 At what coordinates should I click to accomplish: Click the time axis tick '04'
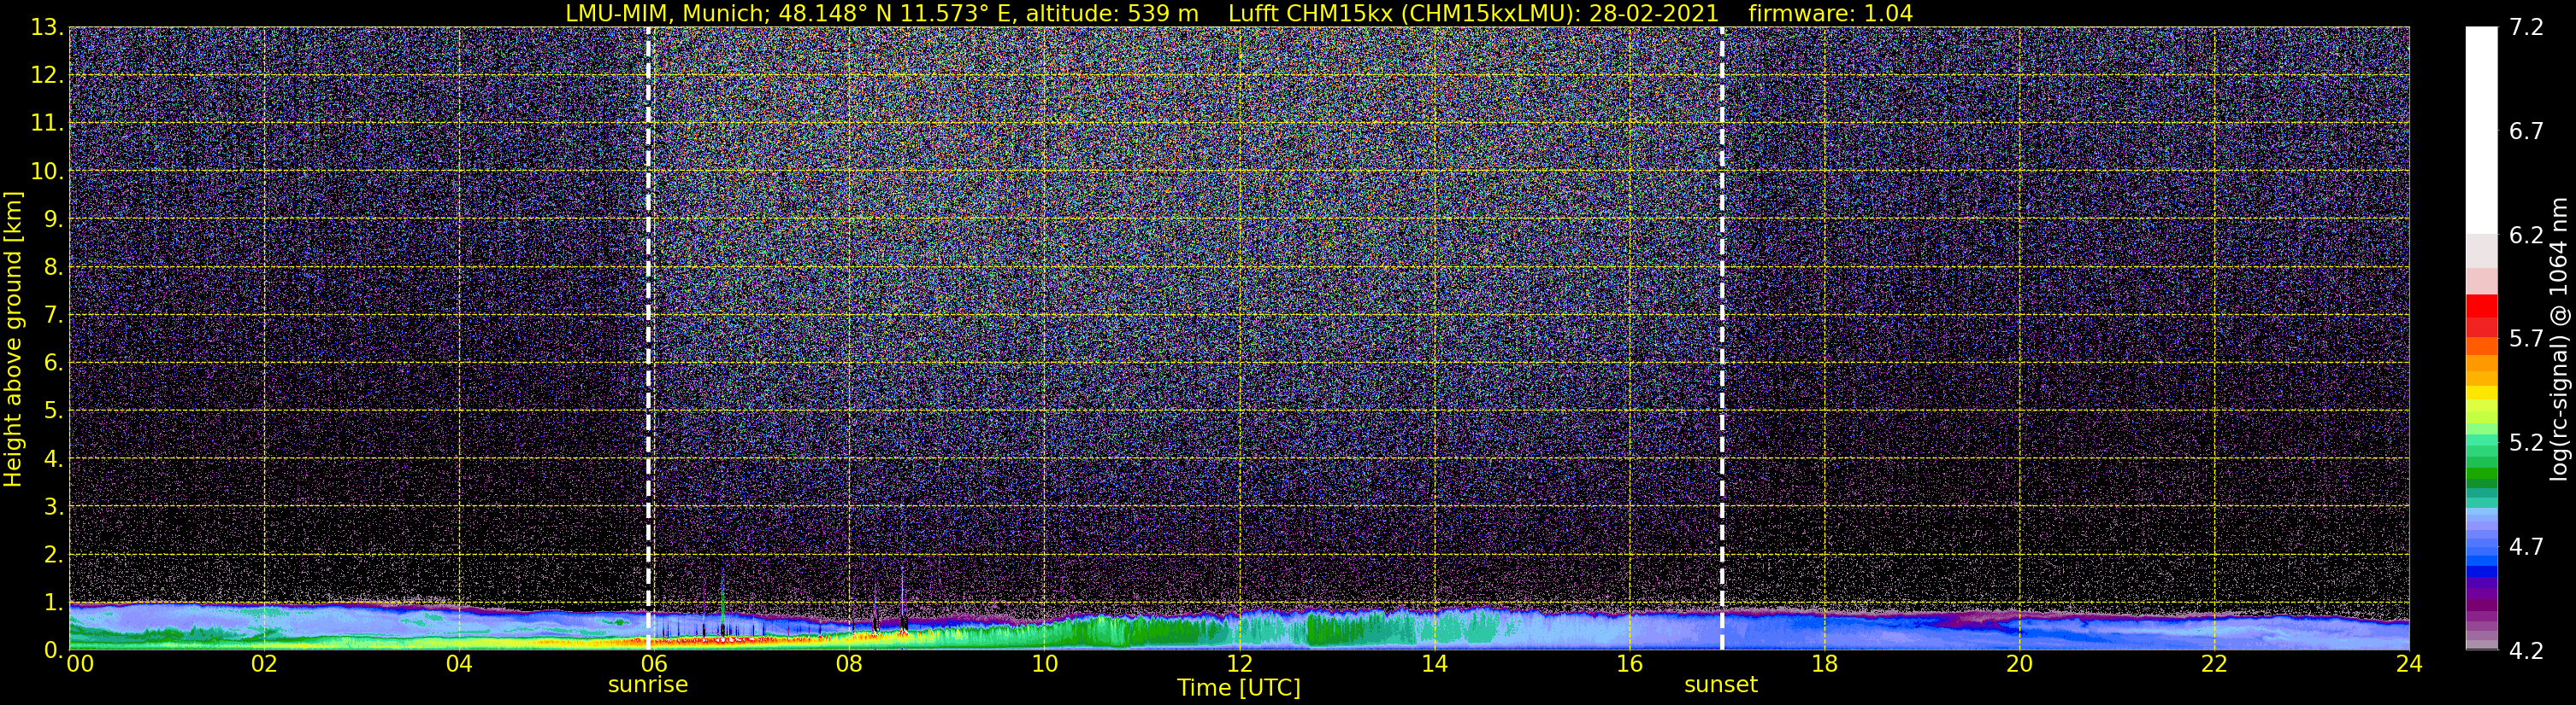tap(458, 664)
